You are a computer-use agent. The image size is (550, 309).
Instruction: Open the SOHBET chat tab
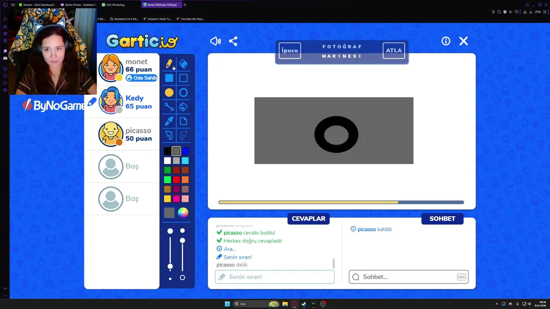[442, 218]
